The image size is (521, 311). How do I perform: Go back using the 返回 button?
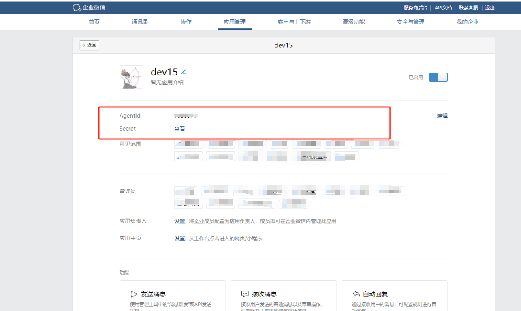90,45
